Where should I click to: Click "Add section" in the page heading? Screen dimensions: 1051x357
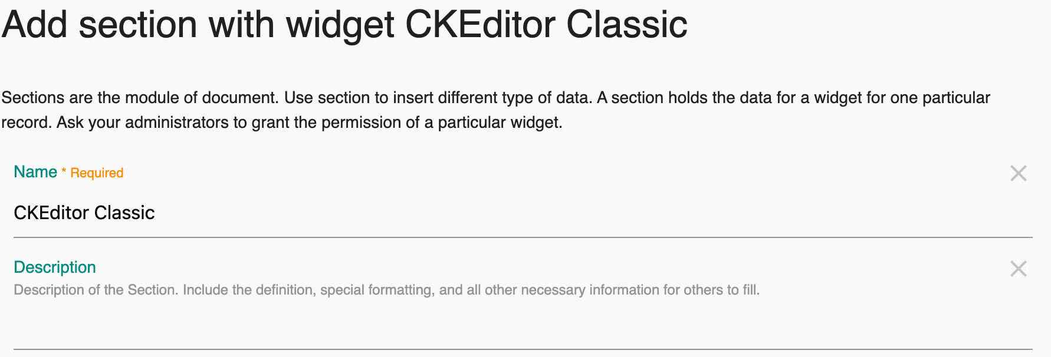100,25
